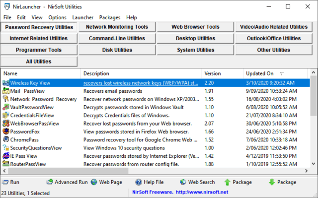Select the PasswordFox icon in list
318x198 pixels.
click(6, 132)
